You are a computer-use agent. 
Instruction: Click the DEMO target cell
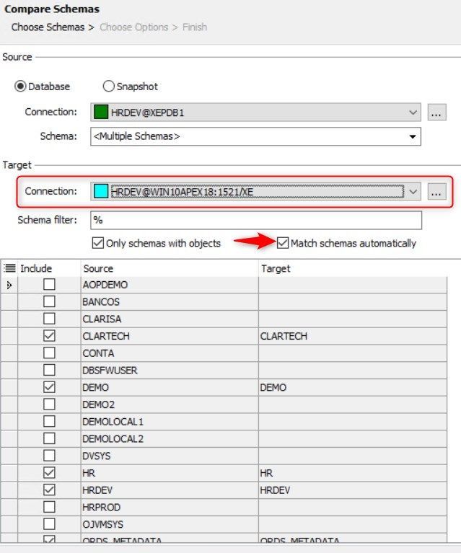[353, 387]
